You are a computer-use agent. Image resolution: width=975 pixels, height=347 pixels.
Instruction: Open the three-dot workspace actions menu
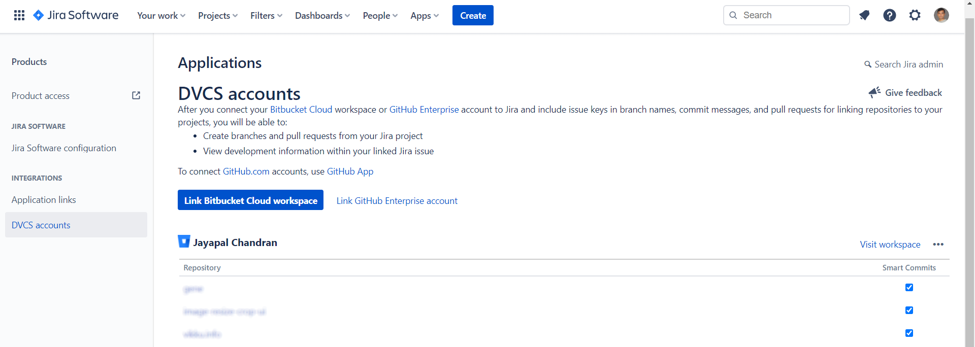point(938,245)
